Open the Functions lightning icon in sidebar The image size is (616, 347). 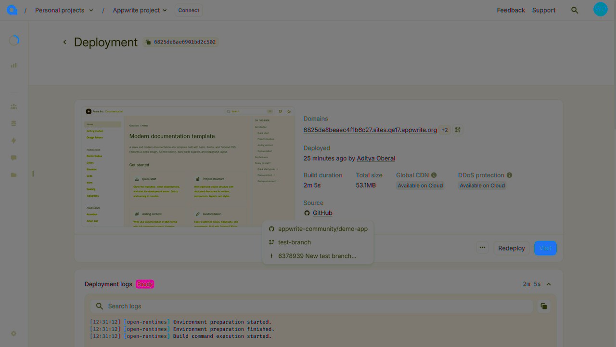13,140
